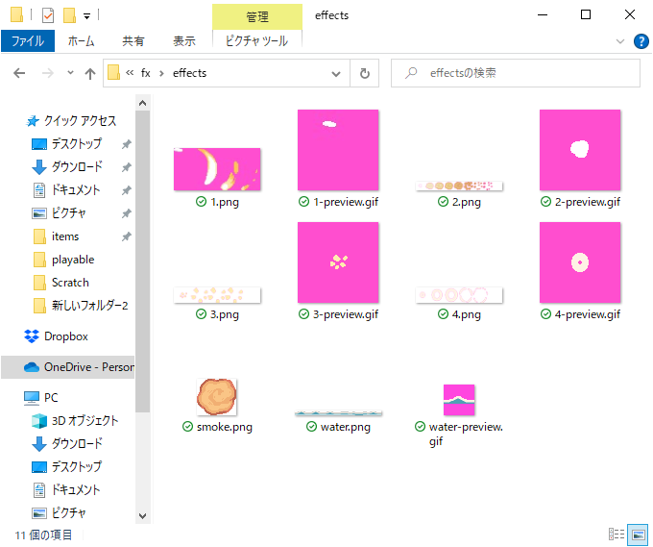The width and height of the screenshot is (653, 547).
Task: Select the 3.png thumbnail
Action: click(217, 295)
